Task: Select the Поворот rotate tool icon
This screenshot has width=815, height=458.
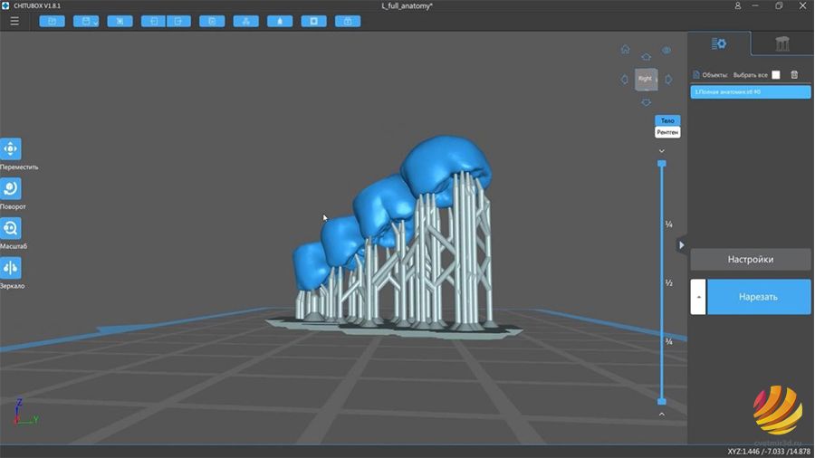Action: (10, 188)
